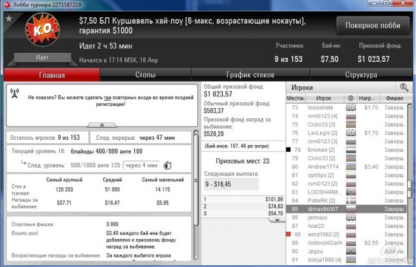Select player row LevLegis [2]
This screenshot has width=416, height=267.
346,133
